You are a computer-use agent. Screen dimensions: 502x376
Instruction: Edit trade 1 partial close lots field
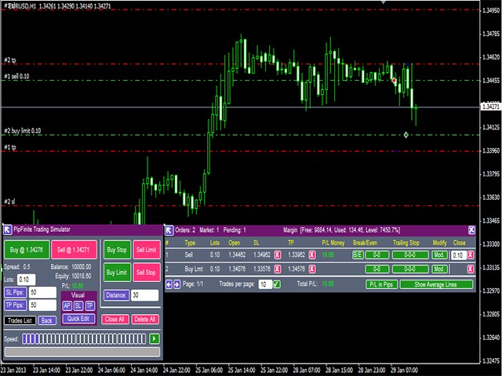coord(458,255)
